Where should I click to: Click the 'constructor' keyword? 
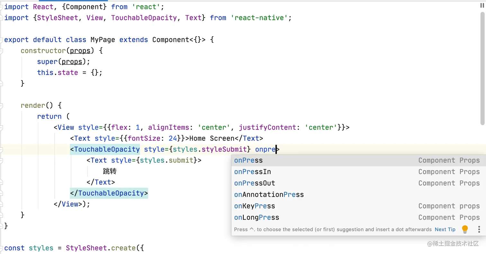(x=43, y=51)
